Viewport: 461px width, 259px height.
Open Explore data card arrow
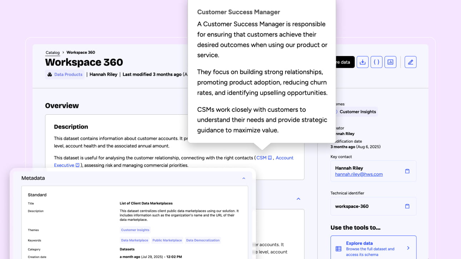pos(408,248)
